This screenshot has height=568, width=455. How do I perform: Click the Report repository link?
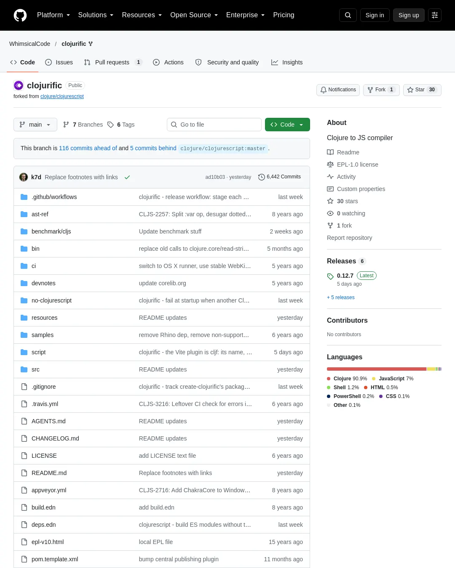tap(350, 238)
